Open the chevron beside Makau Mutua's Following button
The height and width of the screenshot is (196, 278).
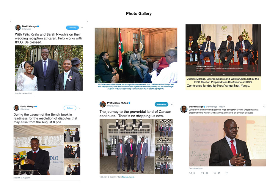172,104
